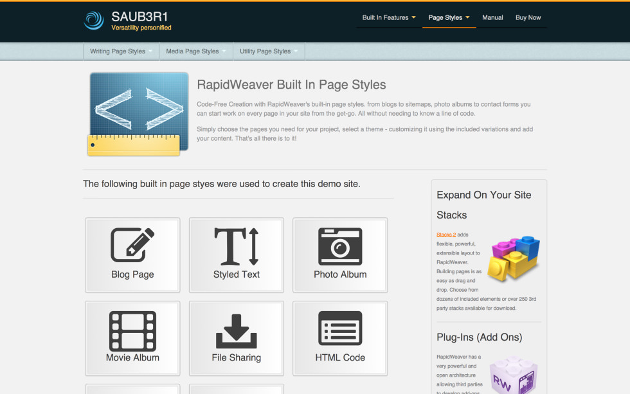
Task: Select the Movie Album film strip icon
Action: pos(132,331)
